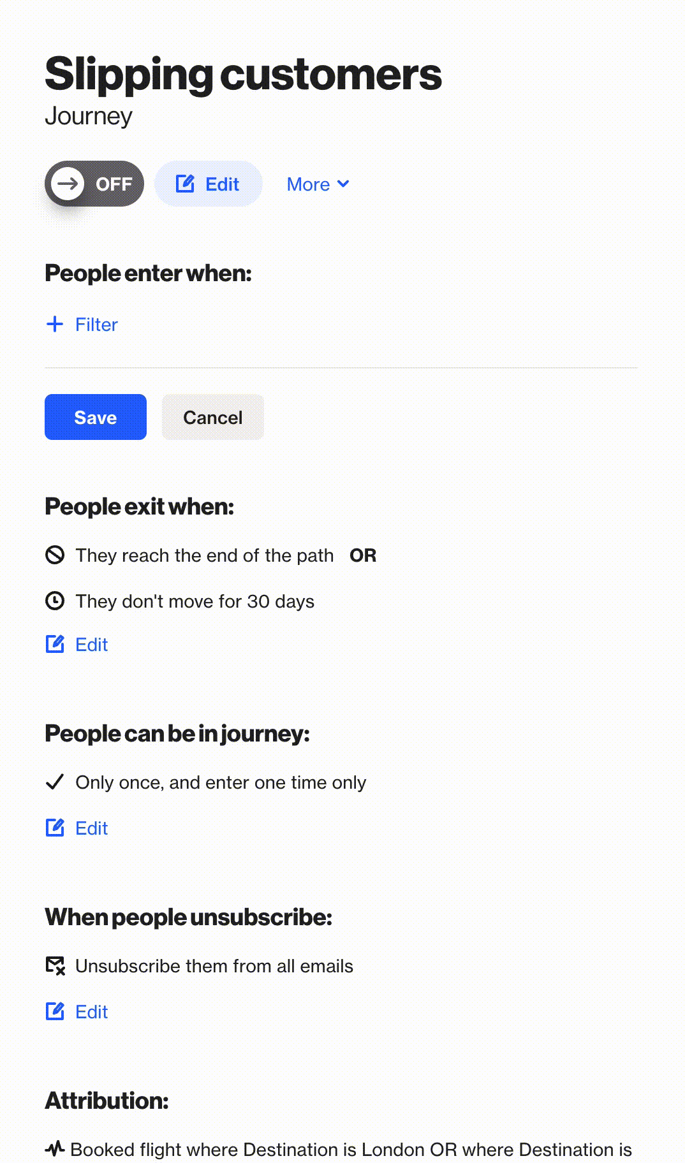
Task: Click the activity pulse icon under Attribution
Action: pos(55,1148)
